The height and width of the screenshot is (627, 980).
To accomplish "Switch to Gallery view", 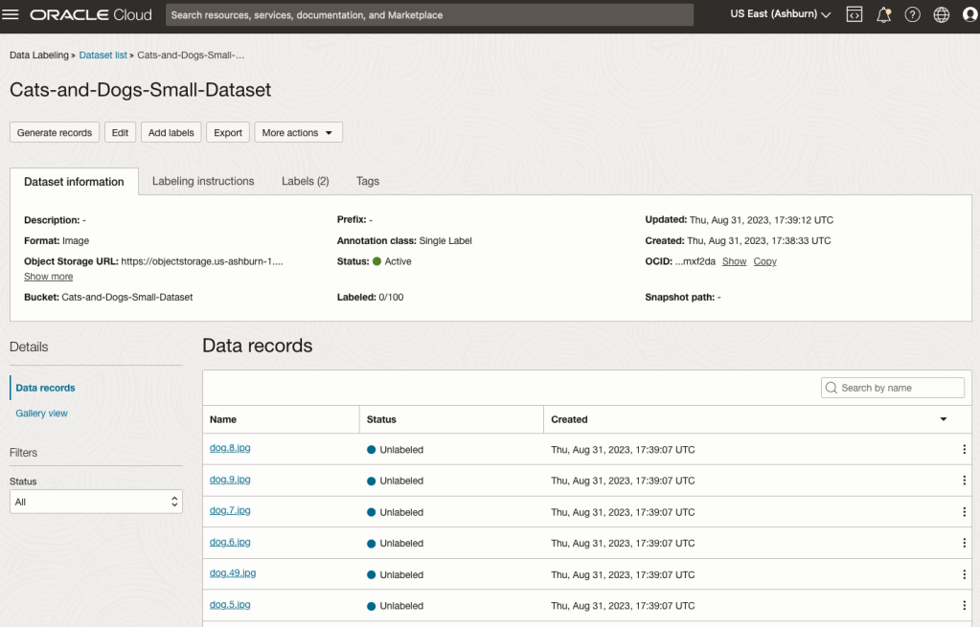I will tap(41, 414).
